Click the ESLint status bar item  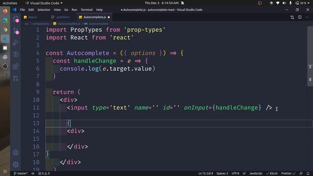[272, 174]
